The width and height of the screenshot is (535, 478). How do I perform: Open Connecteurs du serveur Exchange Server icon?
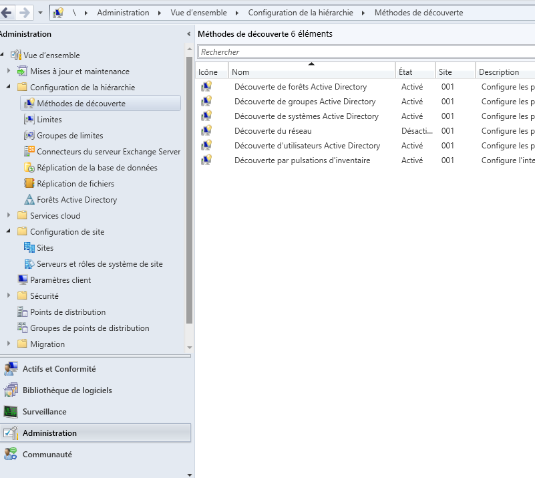29,152
